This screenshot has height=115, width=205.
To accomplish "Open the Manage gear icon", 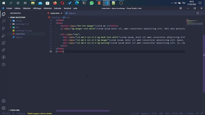I will [4, 108].
